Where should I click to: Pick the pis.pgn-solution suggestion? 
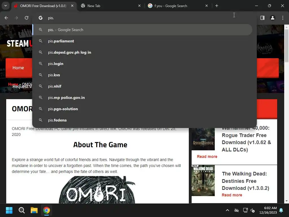click(x=142, y=109)
